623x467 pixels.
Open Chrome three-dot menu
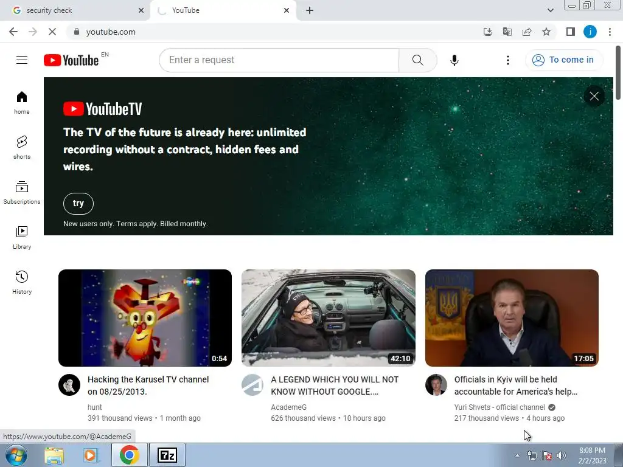610,32
